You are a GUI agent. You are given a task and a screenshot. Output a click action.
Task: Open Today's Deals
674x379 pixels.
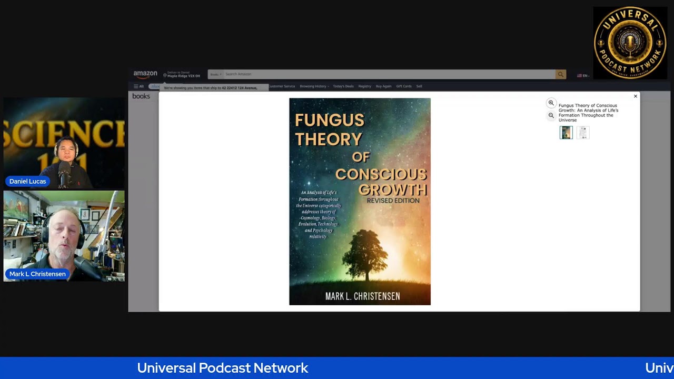point(343,86)
